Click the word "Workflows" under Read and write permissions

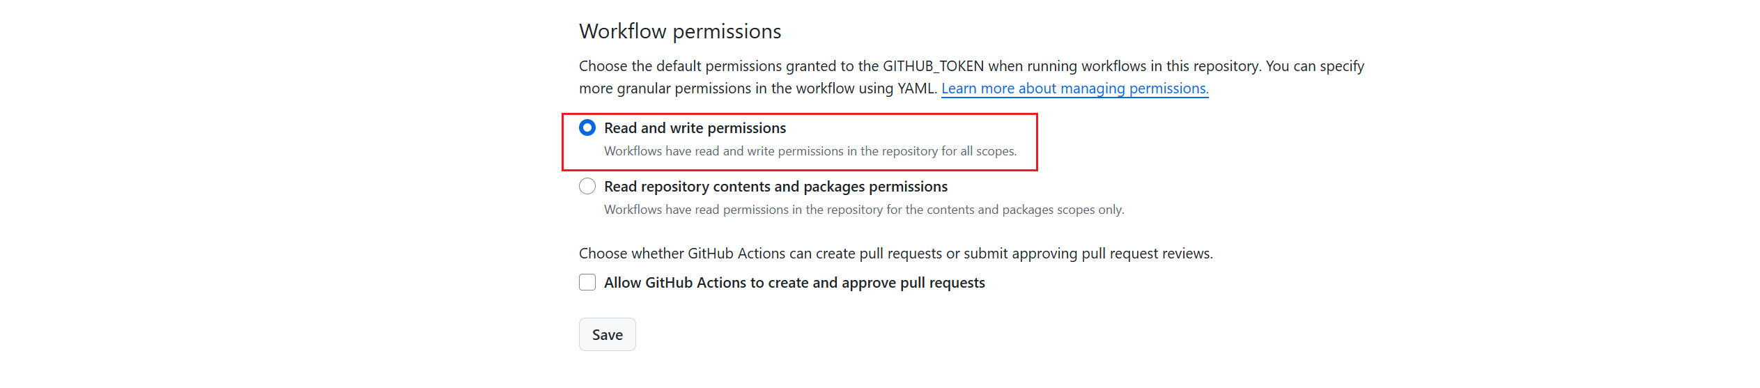[x=633, y=151]
